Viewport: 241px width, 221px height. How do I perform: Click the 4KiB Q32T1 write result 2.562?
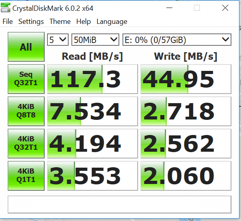coord(186,143)
